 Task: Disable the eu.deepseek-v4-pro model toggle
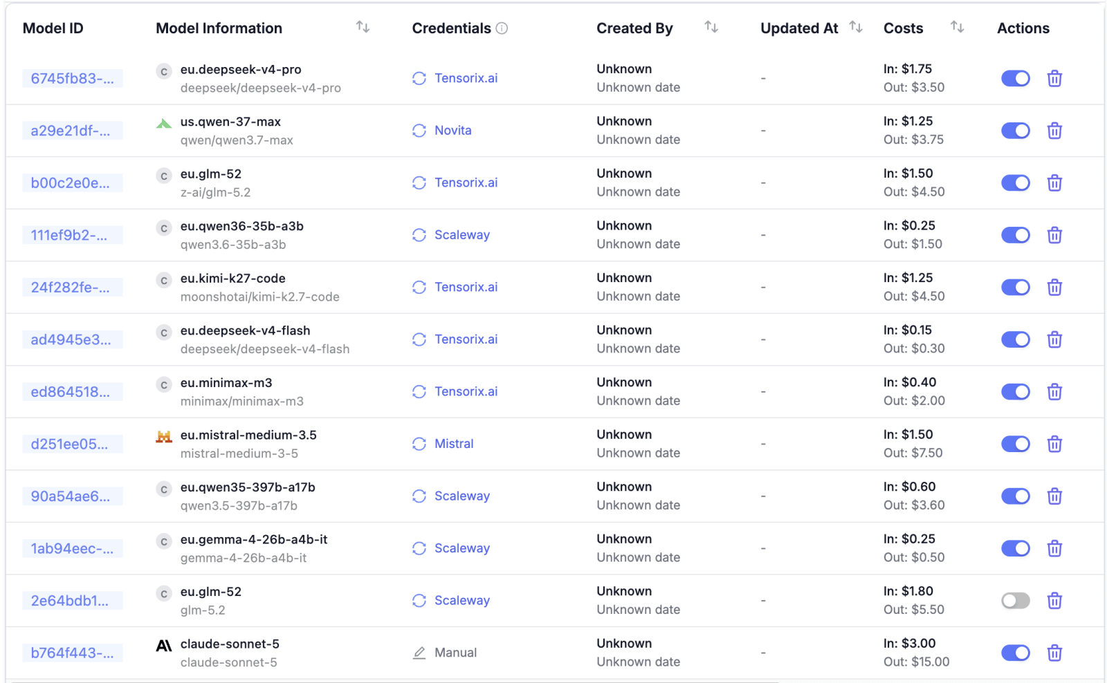coord(1016,79)
